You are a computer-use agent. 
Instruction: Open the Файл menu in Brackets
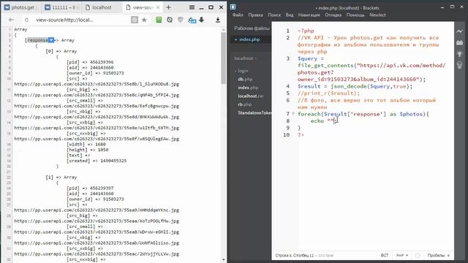coord(238,15)
